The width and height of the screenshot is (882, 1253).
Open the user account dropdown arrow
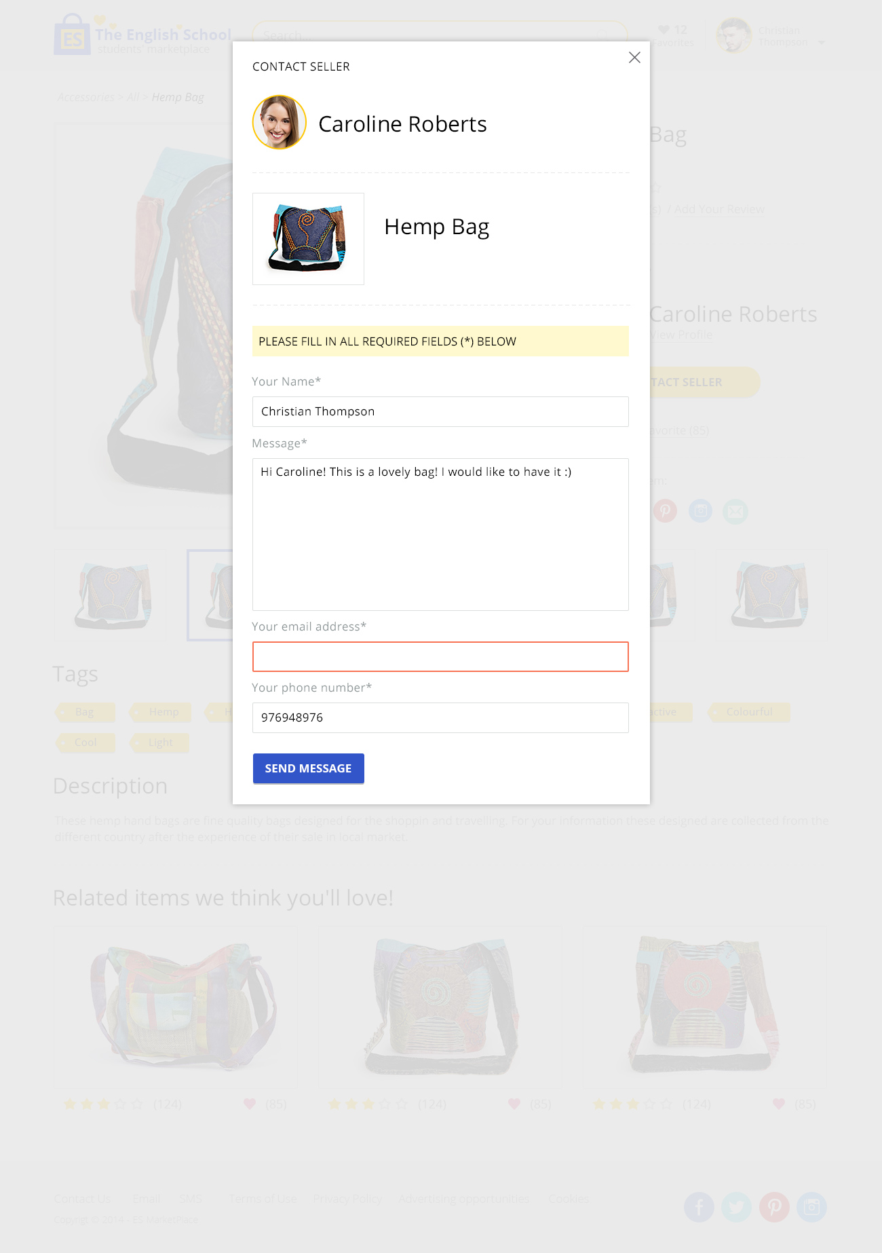[822, 43]
